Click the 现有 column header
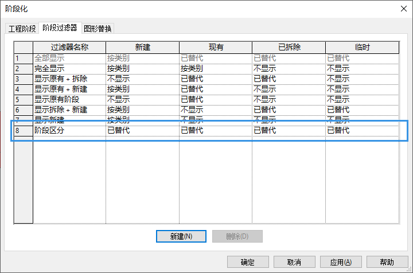 [216, 48]
